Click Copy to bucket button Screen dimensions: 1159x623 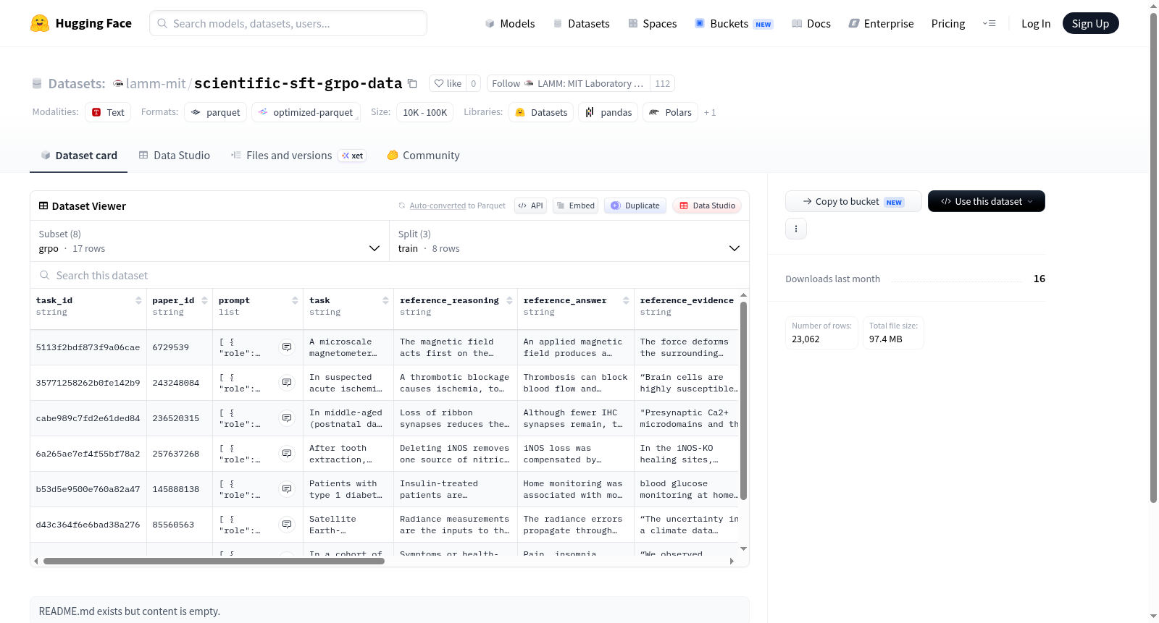click(853, 201)
